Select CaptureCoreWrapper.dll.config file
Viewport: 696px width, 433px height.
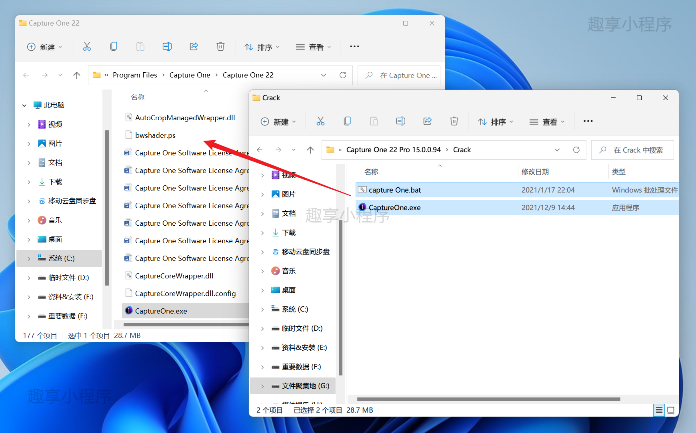point(185,293)
